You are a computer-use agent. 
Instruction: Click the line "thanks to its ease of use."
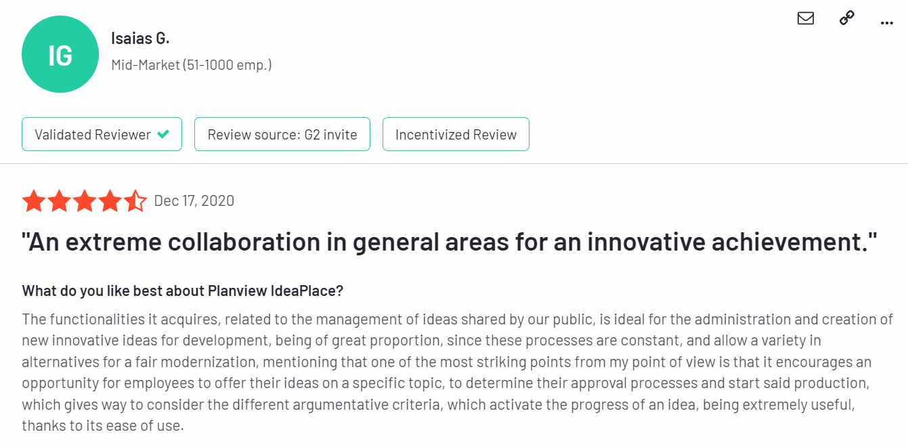click(x=102, y=426)
